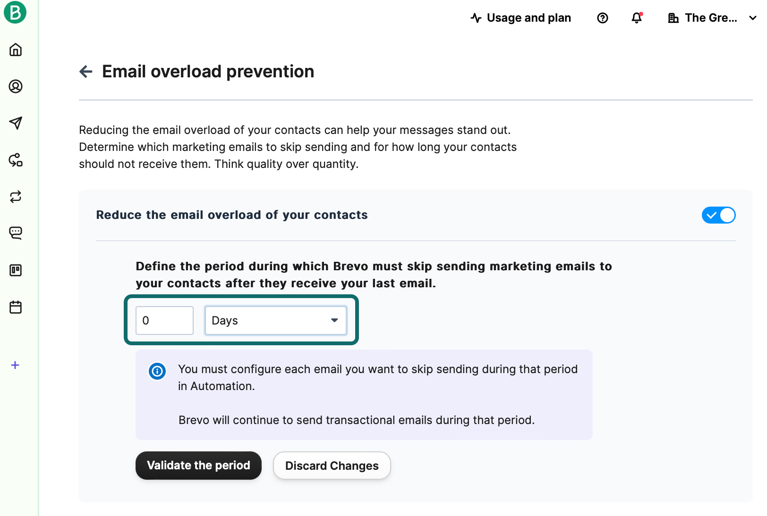Viewport: 767px width, 516px height.
Task: Disable the email overload reduction toggle
Action: (x=718, y=215)
